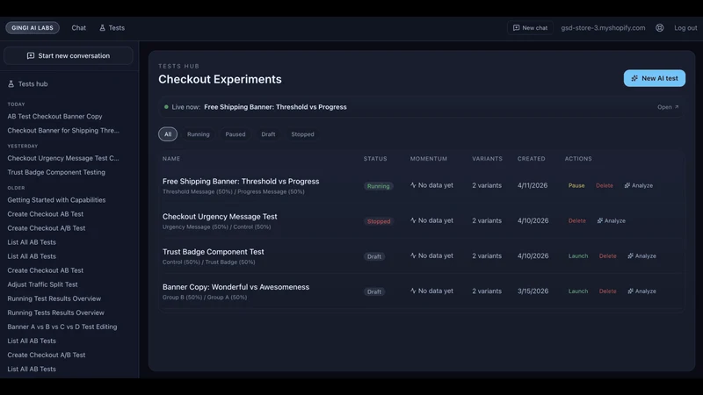703x395 pixels.
Task: Open the Tests nav item
Action: pos(112,28)
